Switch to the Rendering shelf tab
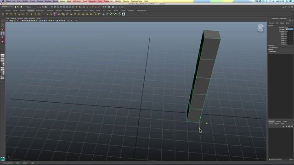Viewport: 294px width, 165px height. [68, 11]
